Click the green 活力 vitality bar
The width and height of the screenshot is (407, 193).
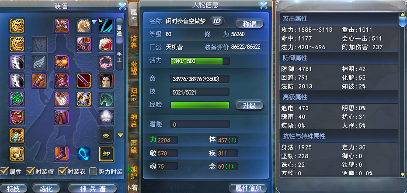(200, 61)
